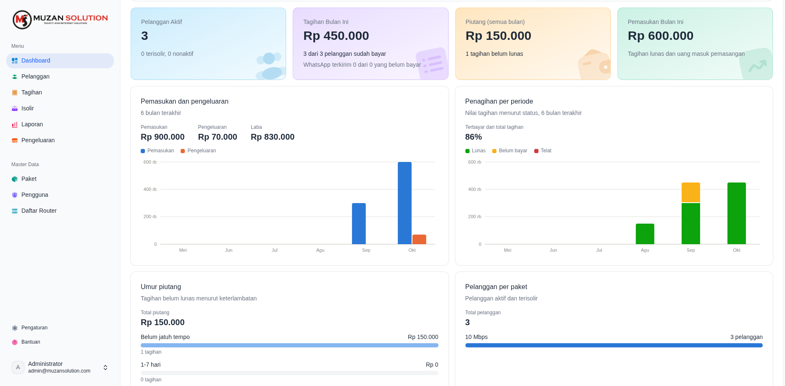Image resolution: width=785 pixels, height=386 pixels.
Task: Click the 10 Mbps package progress bar
Action: (x=614, y=345)
